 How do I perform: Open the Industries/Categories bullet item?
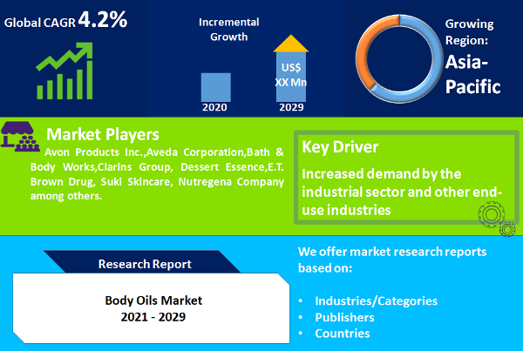click(x=377, y=301)
